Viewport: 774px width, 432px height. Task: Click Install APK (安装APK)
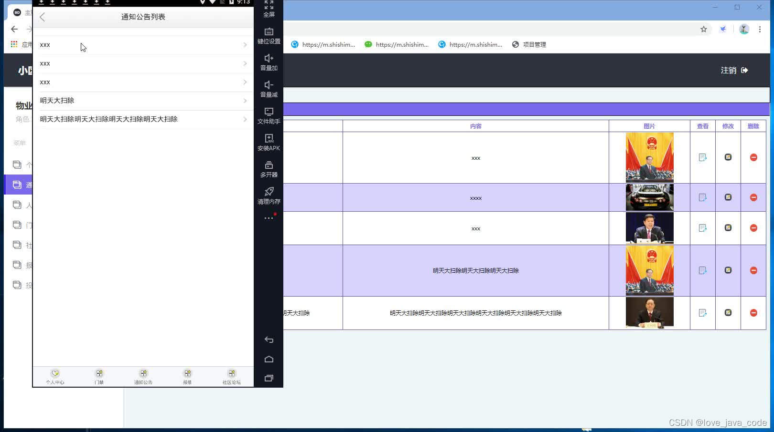(x=269, y=143)
